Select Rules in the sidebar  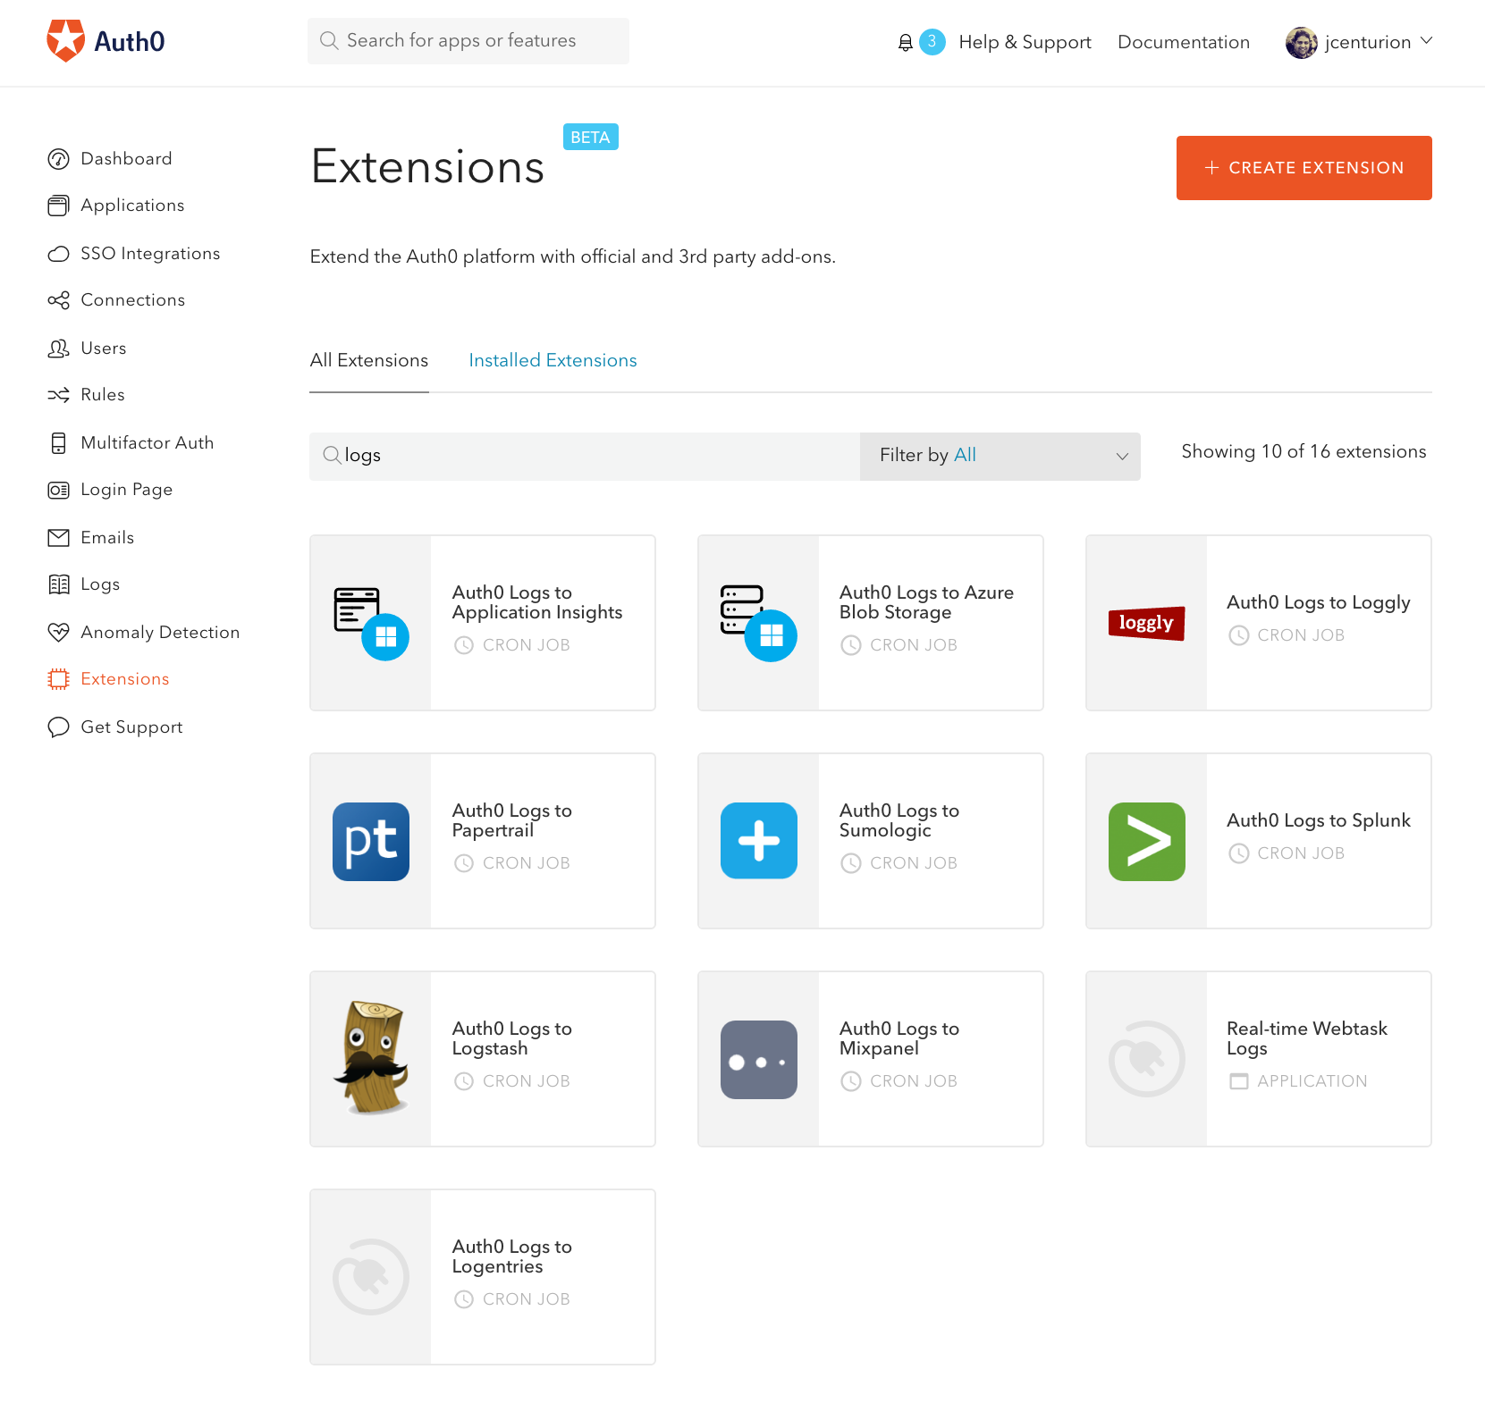(103, 395)
